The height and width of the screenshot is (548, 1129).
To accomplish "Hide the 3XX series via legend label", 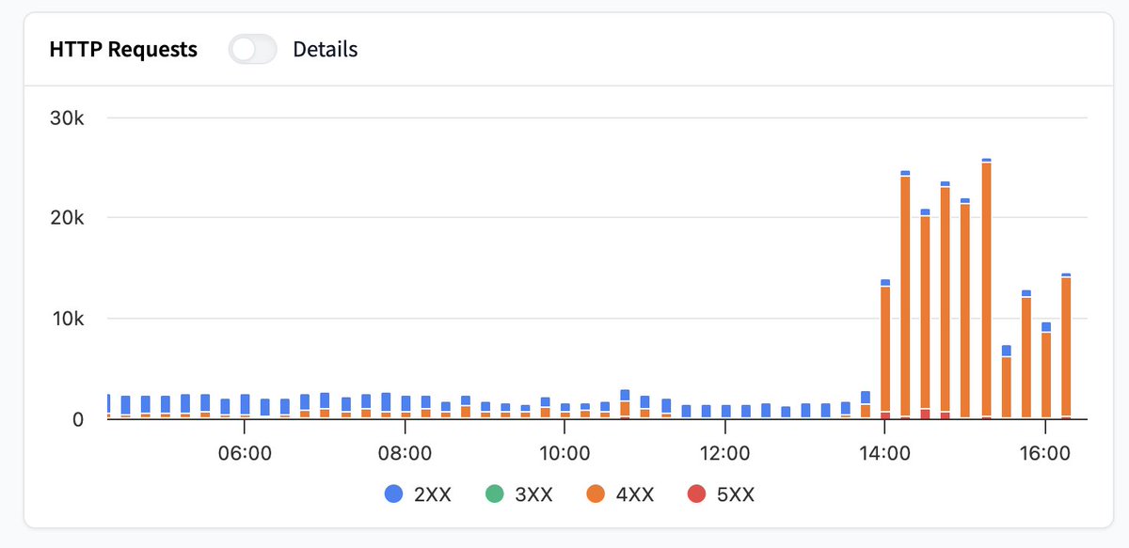I will click(x=533, y=493).
